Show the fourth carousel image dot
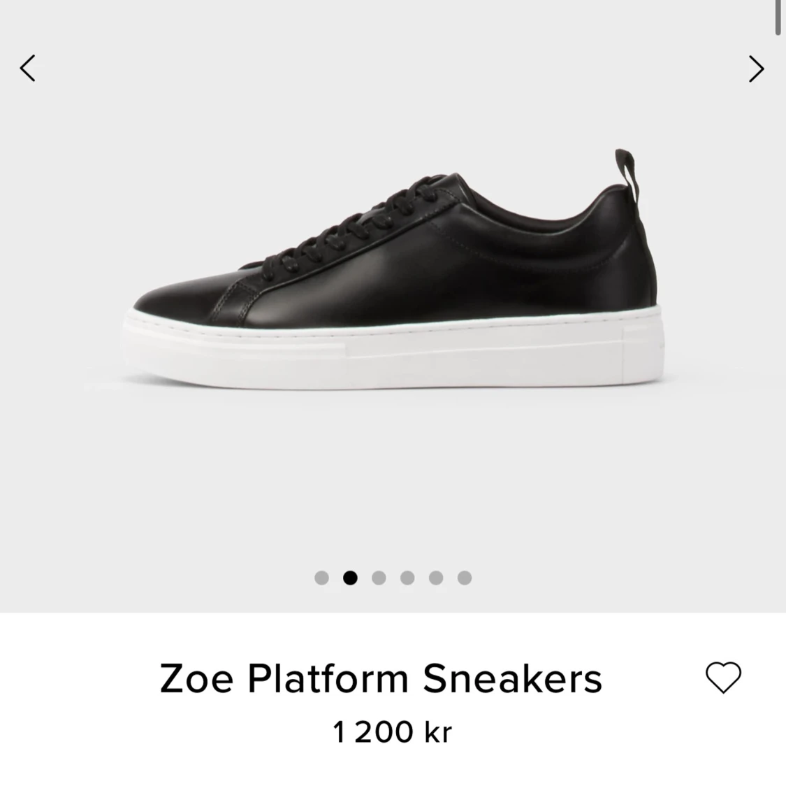 point(407,578)
